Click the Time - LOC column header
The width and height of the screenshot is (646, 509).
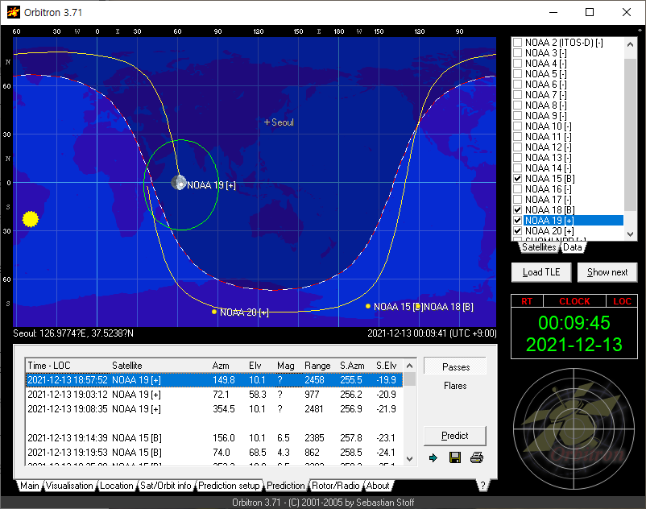(68, 366)
